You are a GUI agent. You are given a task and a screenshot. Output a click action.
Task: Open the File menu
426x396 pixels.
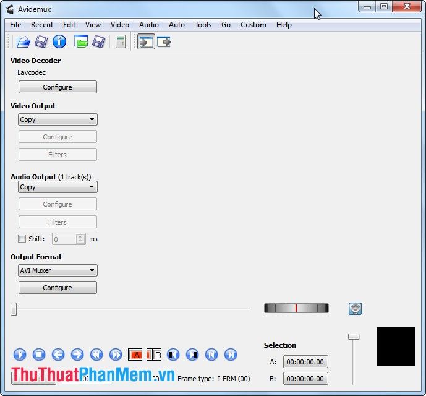(15, 25)
